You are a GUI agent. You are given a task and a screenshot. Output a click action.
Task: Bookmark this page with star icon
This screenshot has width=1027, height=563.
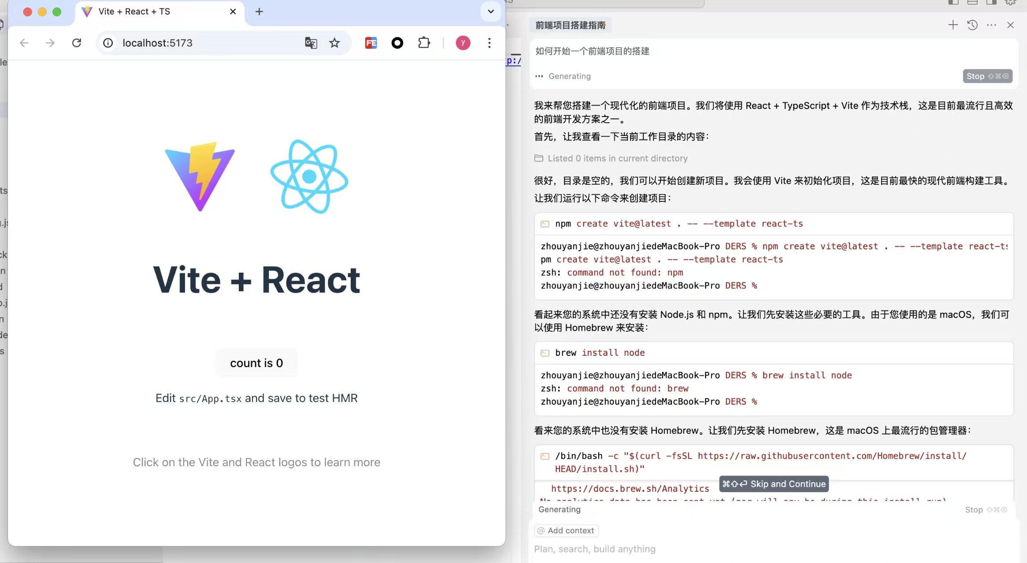[334, 43]
